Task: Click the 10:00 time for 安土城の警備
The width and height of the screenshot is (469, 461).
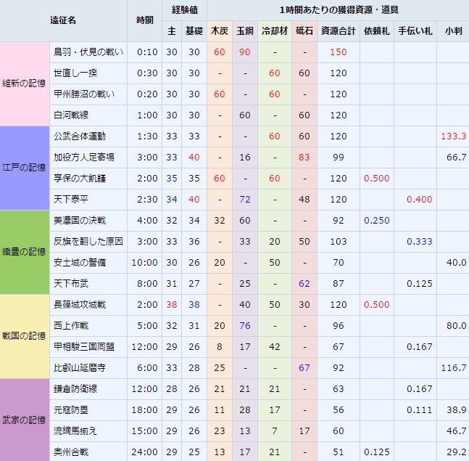Action: point(144,262)
